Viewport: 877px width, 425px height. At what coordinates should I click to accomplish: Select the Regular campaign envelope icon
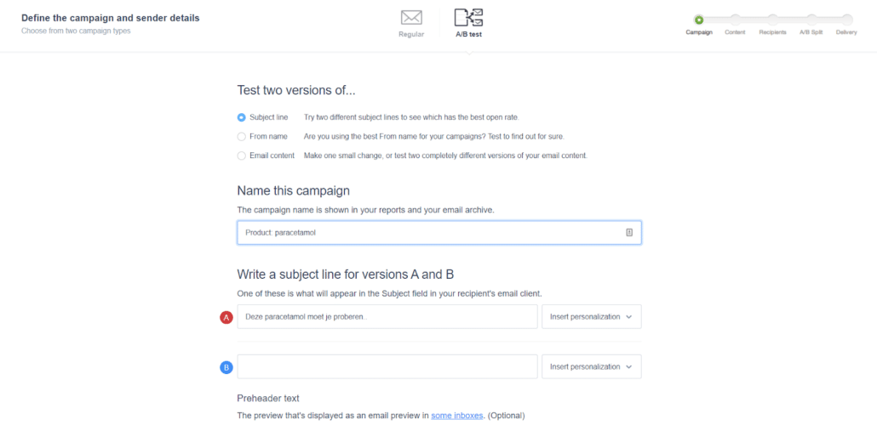(x=411, y=18)
